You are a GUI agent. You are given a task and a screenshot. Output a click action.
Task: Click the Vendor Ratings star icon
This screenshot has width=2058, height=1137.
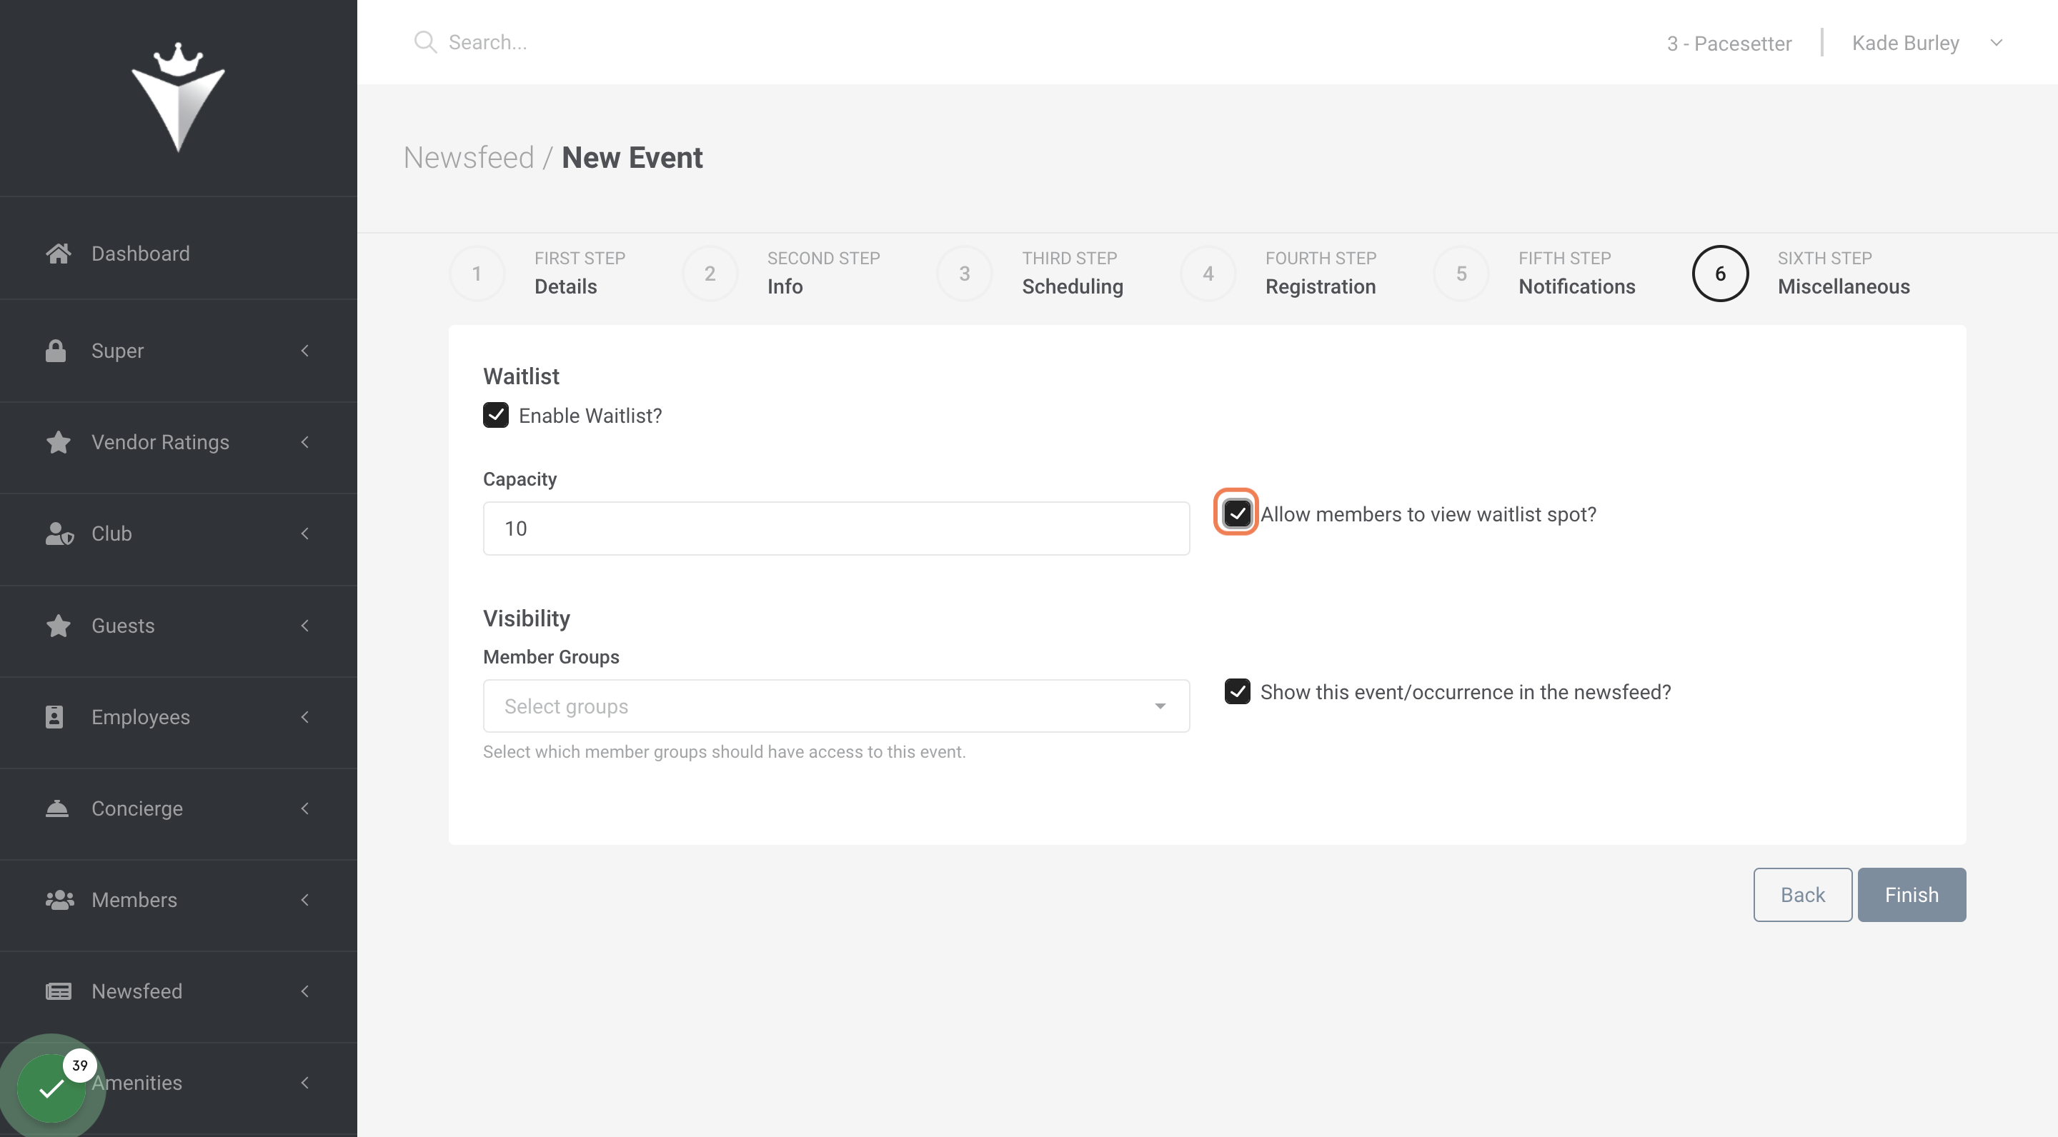point(57,441)
